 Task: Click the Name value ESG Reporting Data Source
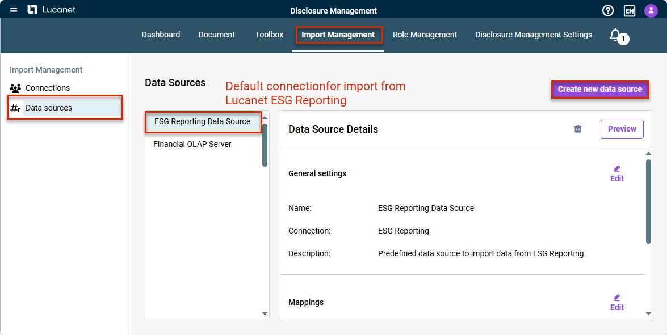[426, 209]
